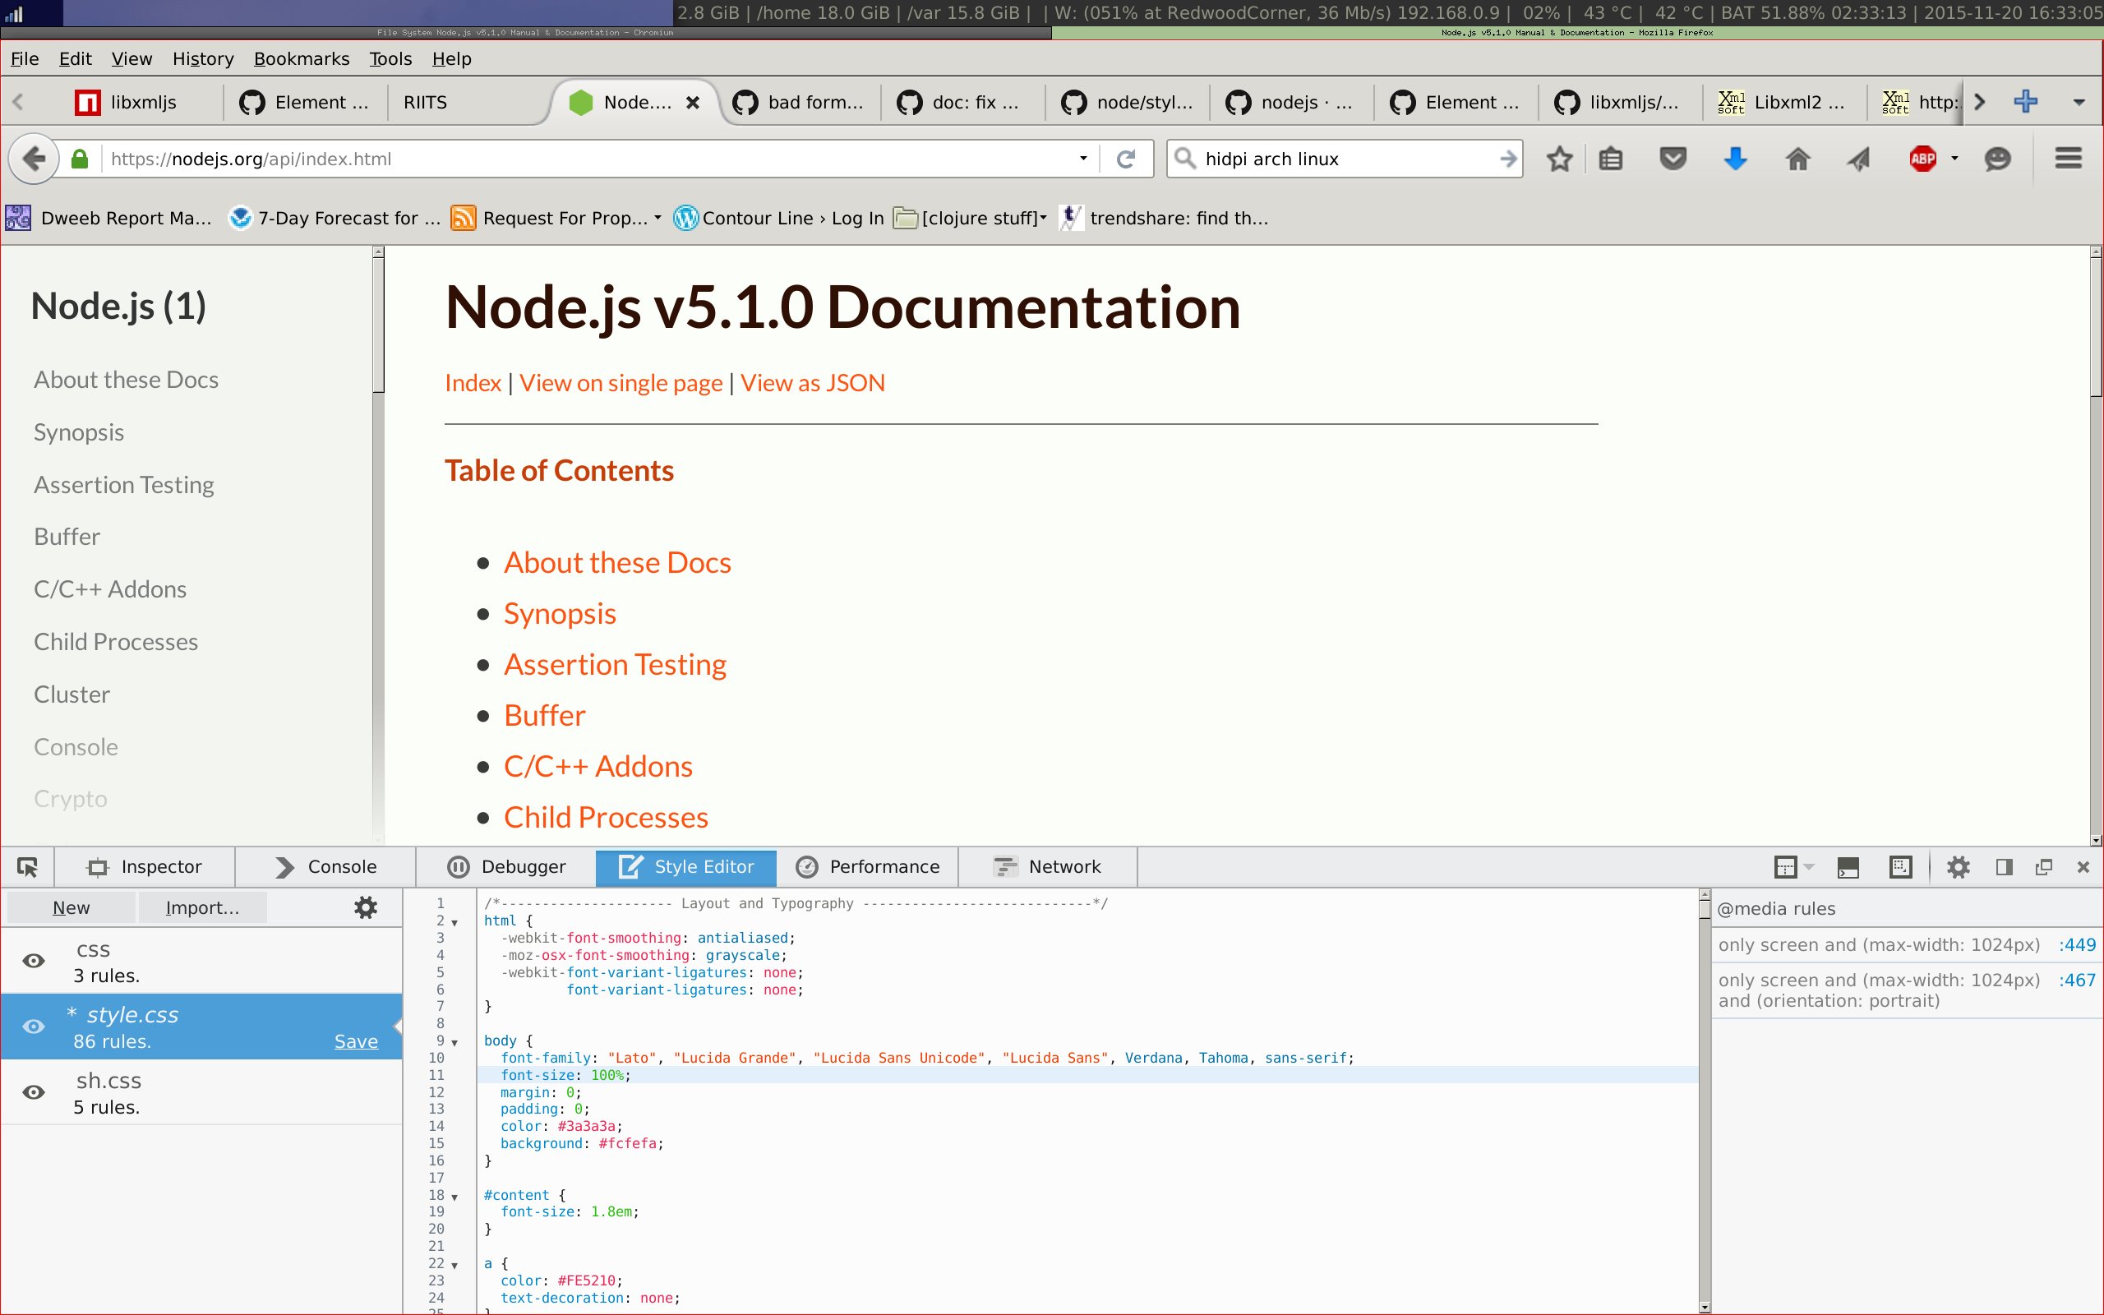Image resolution: width=2104 pixels, height=1315 pixels.
Task: Open the Adblock Plus dropdown arrow
Action: coord(1954,159)
